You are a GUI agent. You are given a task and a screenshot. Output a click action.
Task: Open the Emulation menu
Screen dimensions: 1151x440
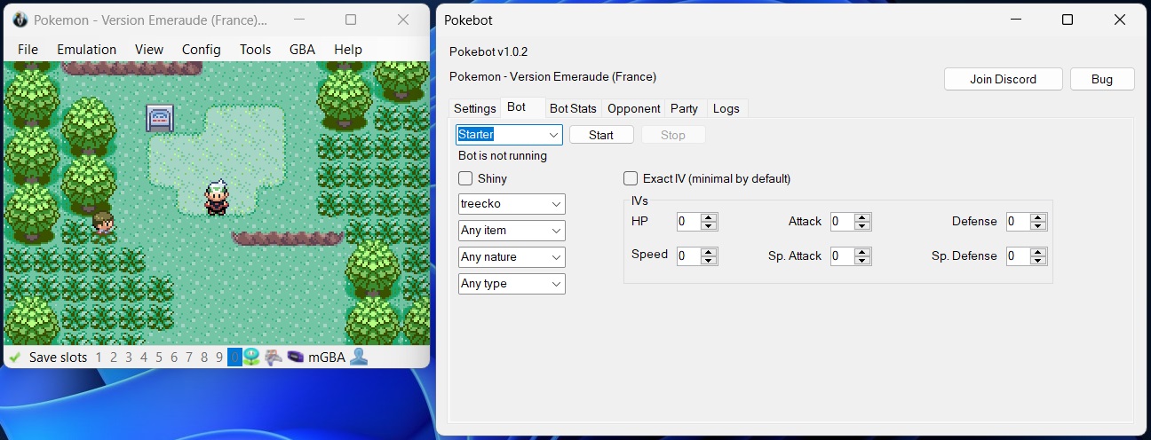(x=86, y=50)
